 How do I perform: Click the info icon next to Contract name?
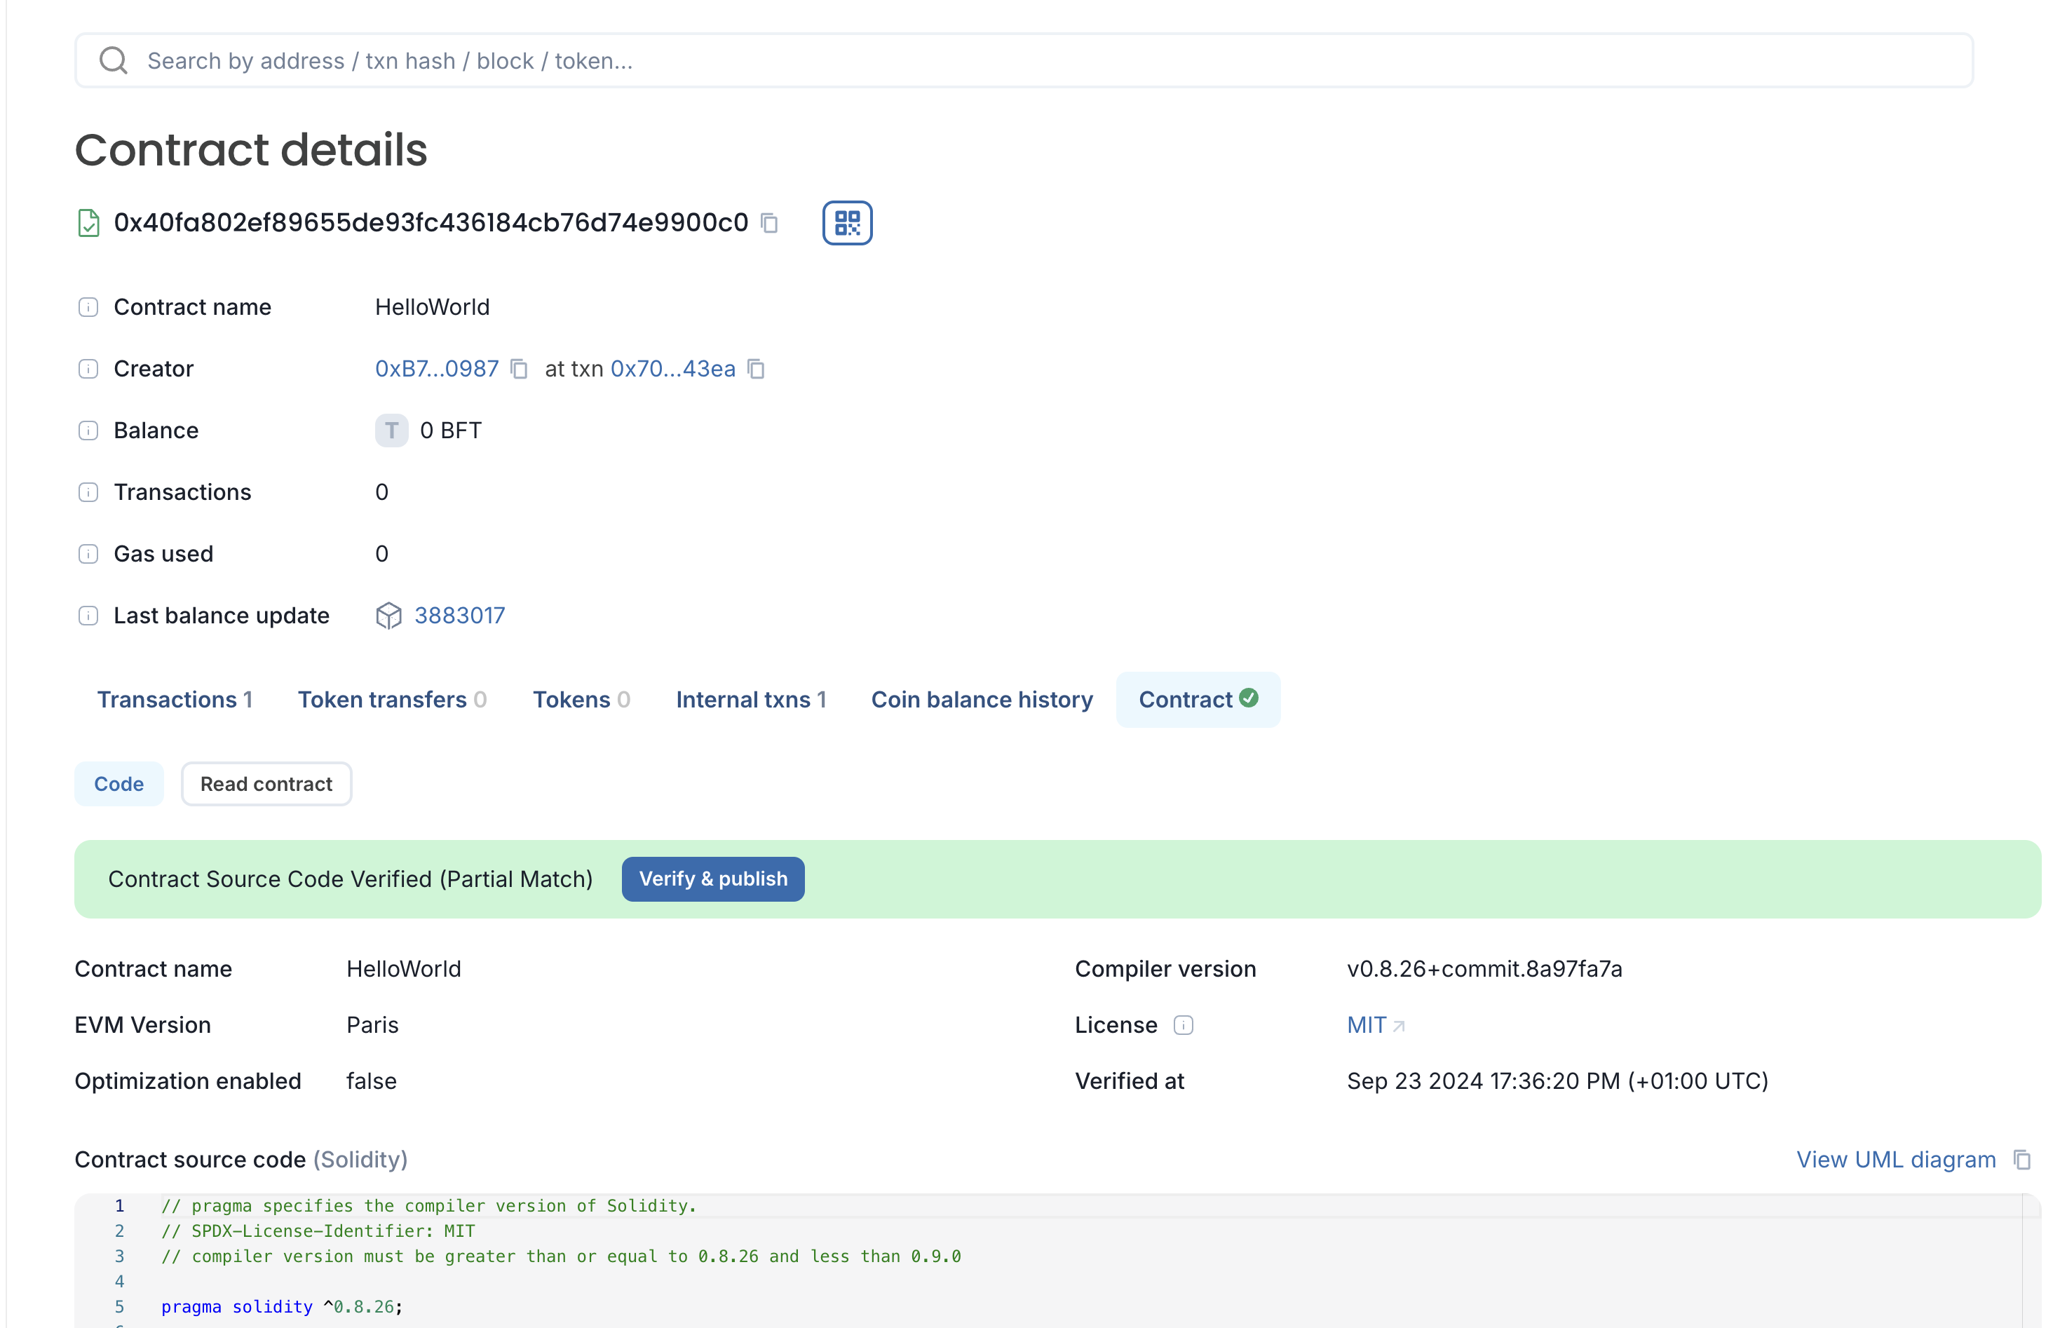pos(87,306)
